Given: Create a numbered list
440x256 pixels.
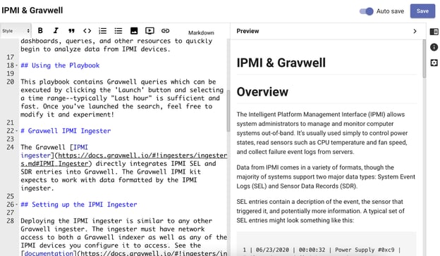Looking at the screenshot, I should click(103, 30).
